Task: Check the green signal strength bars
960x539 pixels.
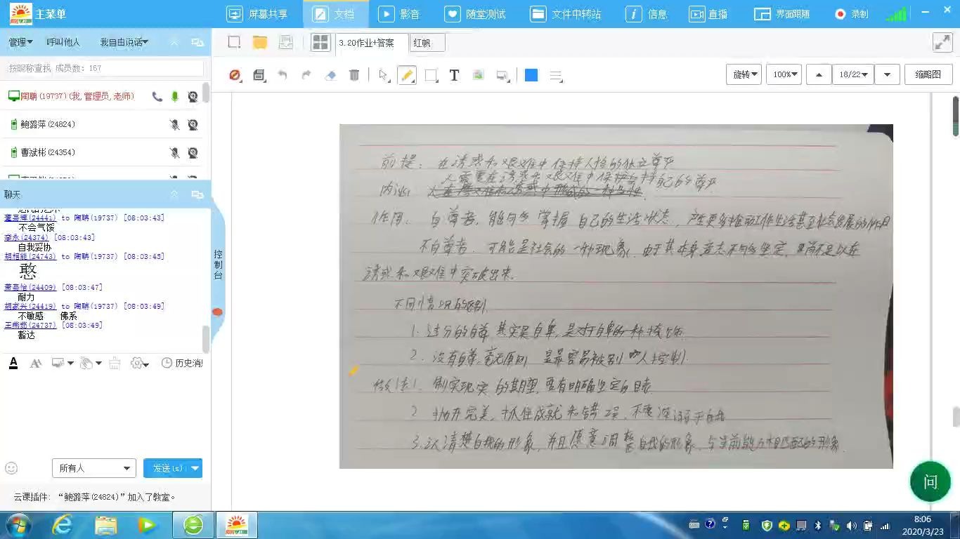Action: click(x=896, y=13)
